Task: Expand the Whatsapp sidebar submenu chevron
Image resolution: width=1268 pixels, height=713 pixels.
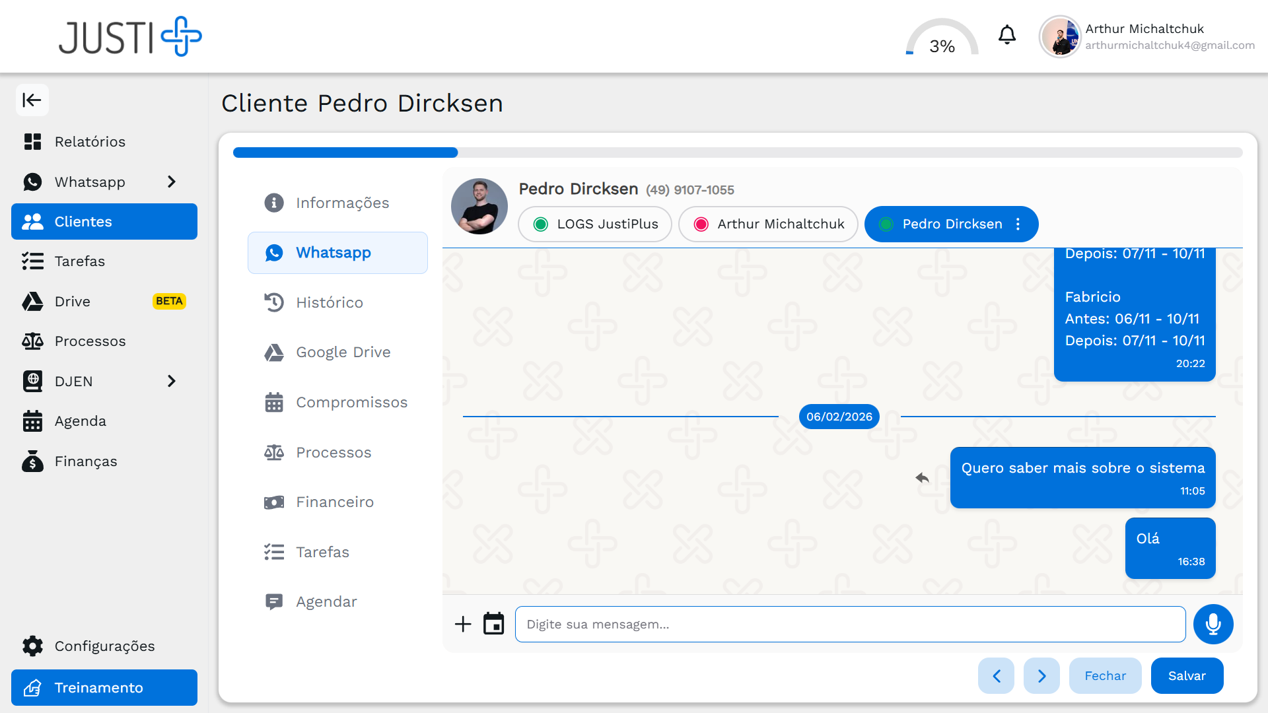Action: tap(172, 182)
